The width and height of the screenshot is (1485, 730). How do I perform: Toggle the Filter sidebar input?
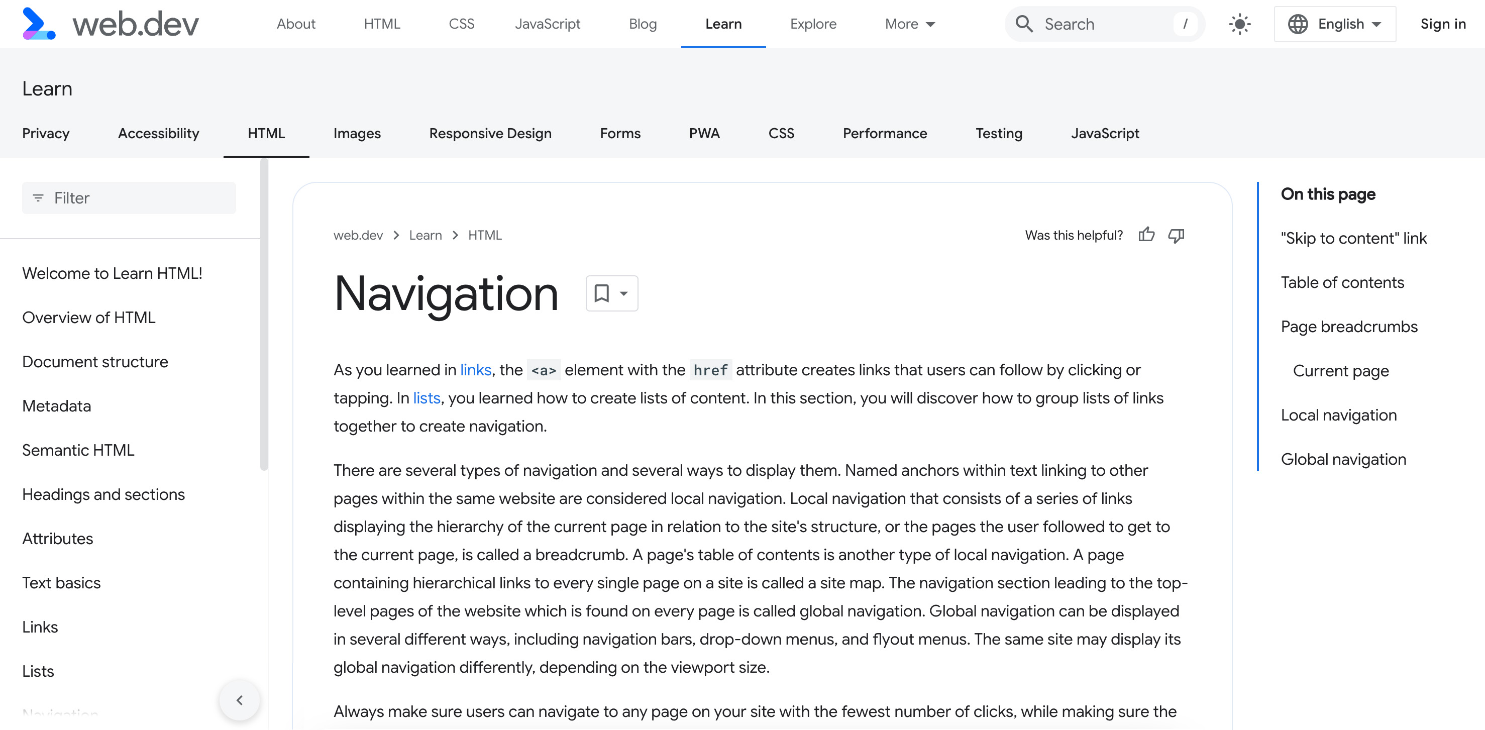click(131, 197)
